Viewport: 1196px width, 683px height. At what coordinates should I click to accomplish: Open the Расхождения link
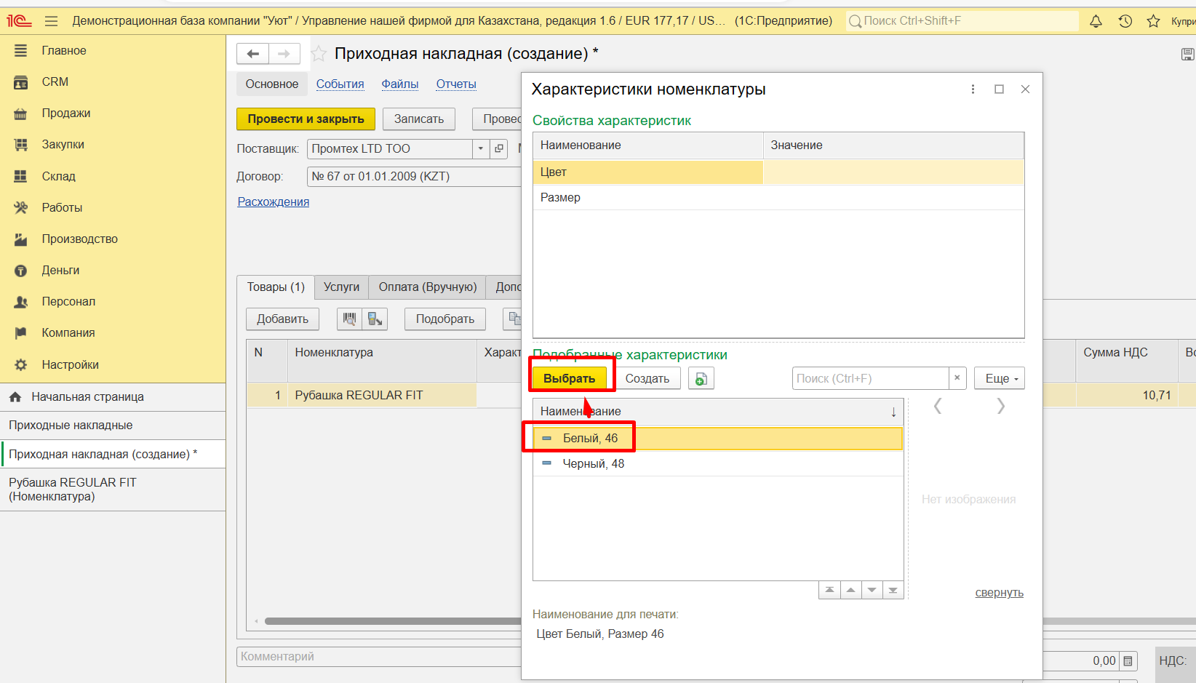(x=274, y=202)
